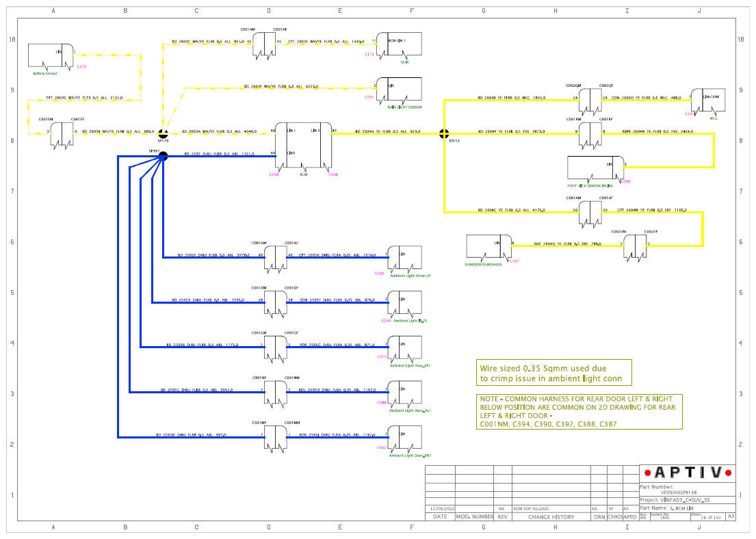The width and height of the screenshot is (756, 539).
Task: Click inline connector label C001EM
Action: [46, 119]
